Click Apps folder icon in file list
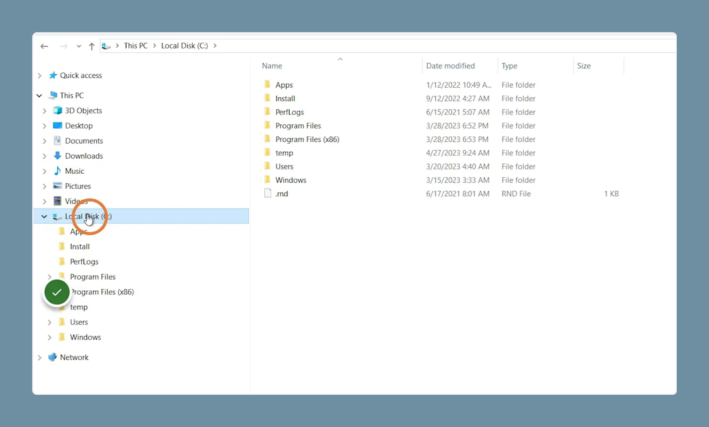Screen dimensions: 709x427 click(267, 84)
